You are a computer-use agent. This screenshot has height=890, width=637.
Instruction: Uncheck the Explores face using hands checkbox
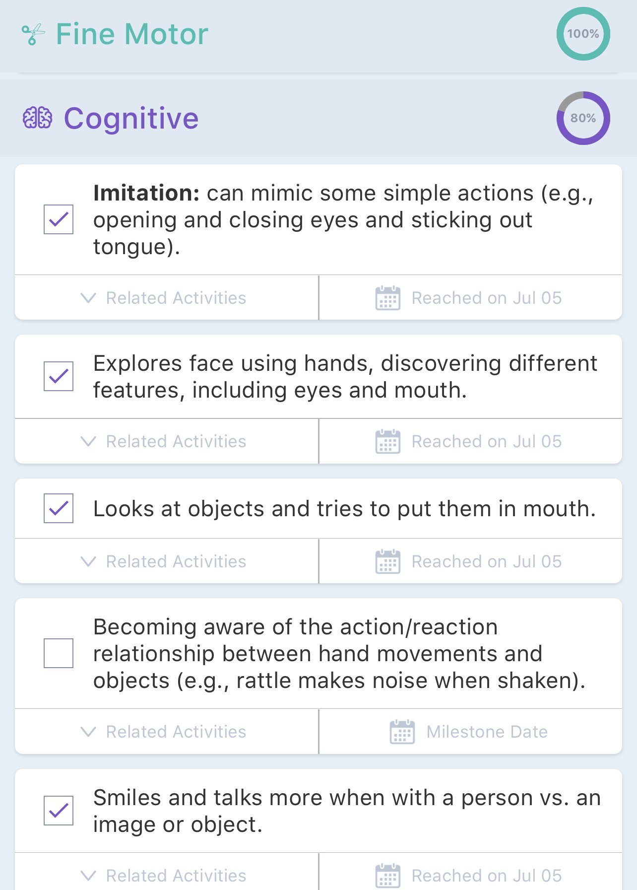point(59,376)
